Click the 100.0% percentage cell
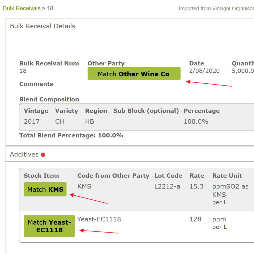 [x=196, y=121]
